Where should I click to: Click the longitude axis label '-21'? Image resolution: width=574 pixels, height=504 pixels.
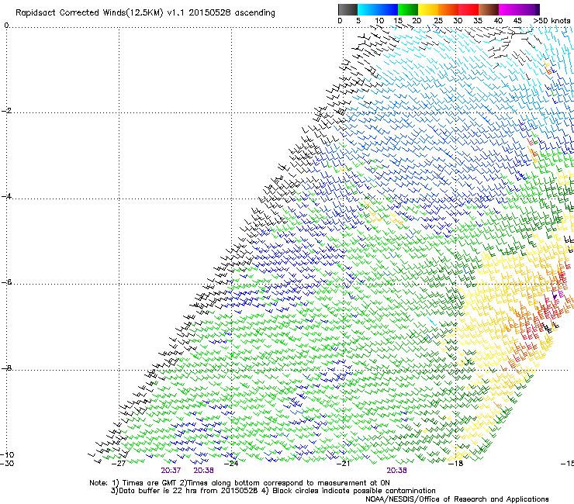344,464
